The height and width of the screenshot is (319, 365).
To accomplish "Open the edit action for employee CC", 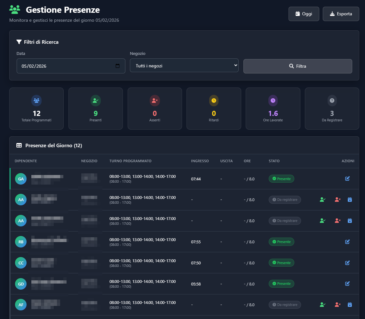I will coord(347,263).
